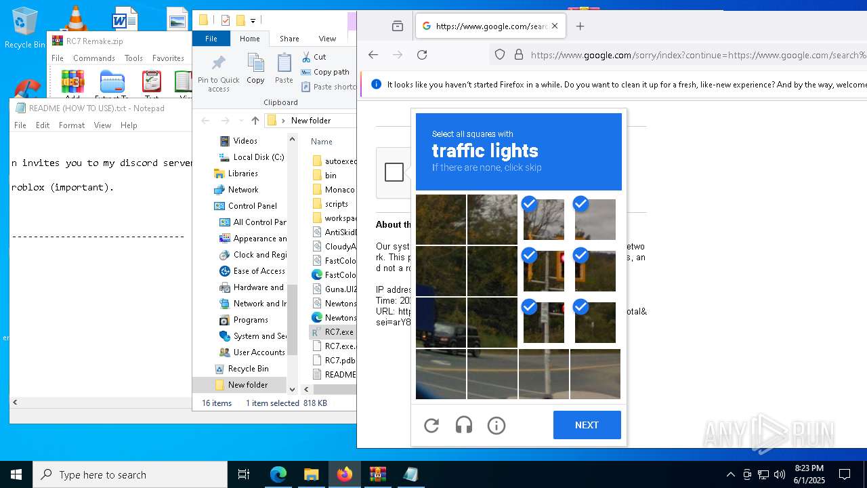Viewport: 867px width, 488px height.
Task: Switch to the google.com search tab
Action: tap(490, 26)
